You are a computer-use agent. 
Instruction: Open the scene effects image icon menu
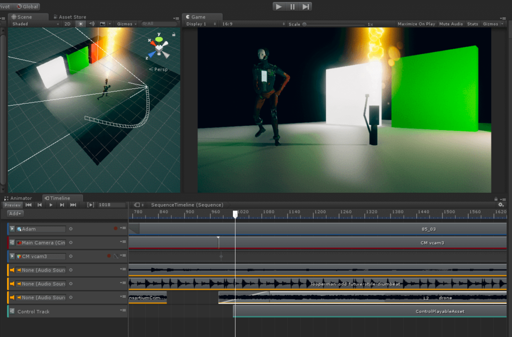coord(103,24)
